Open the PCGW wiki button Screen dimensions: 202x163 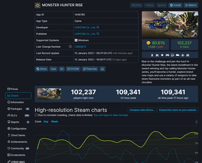tap(73, 69)
